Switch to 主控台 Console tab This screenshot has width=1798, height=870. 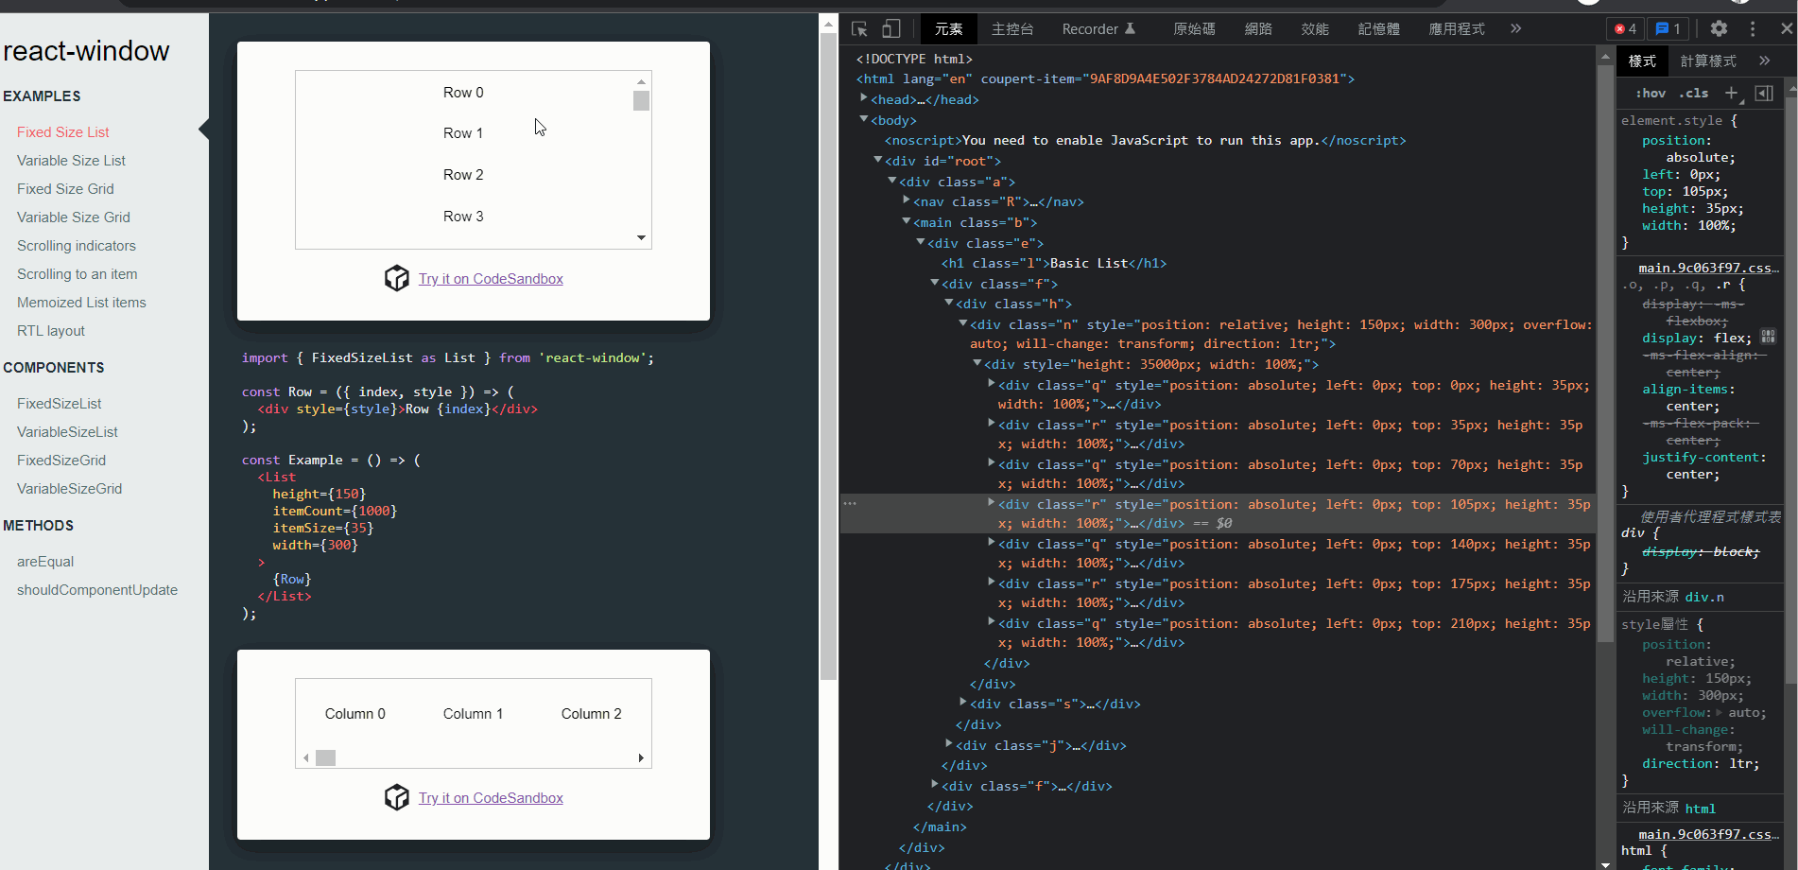[1012, 29]
